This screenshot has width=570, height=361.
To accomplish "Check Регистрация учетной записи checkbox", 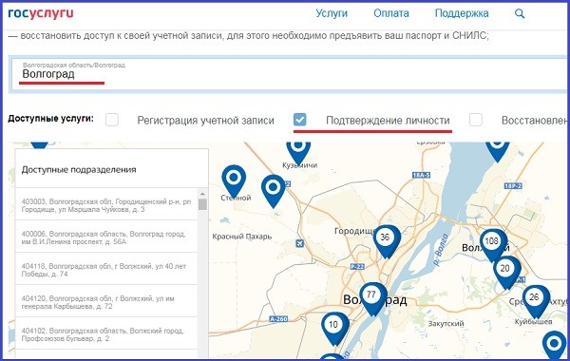I will [x=112, y=120].
